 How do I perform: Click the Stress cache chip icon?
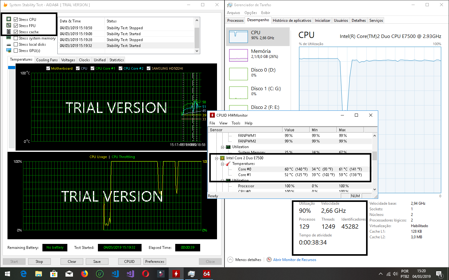(9, 32)
